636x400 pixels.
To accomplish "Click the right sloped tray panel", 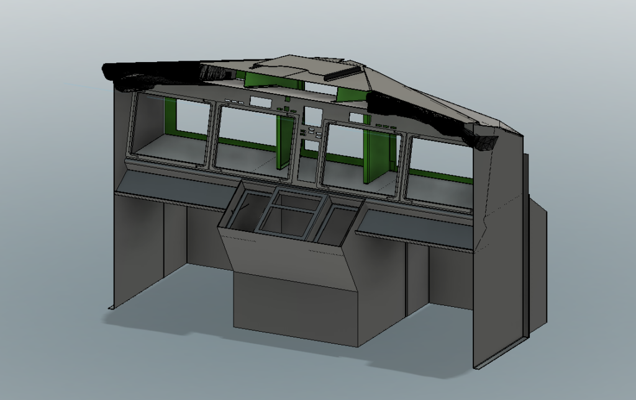I will 417,227.
